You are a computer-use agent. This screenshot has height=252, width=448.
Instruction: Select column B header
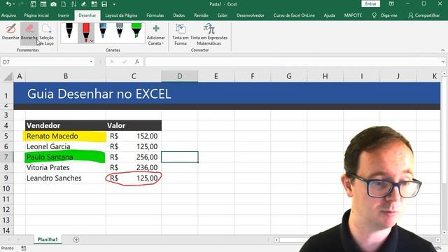click(x=65, y=76)
